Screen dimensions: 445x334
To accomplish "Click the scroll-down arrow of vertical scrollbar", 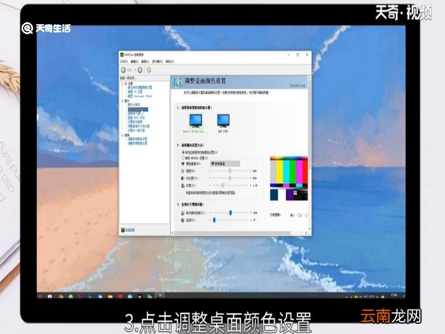I will (x=309, y=228).
